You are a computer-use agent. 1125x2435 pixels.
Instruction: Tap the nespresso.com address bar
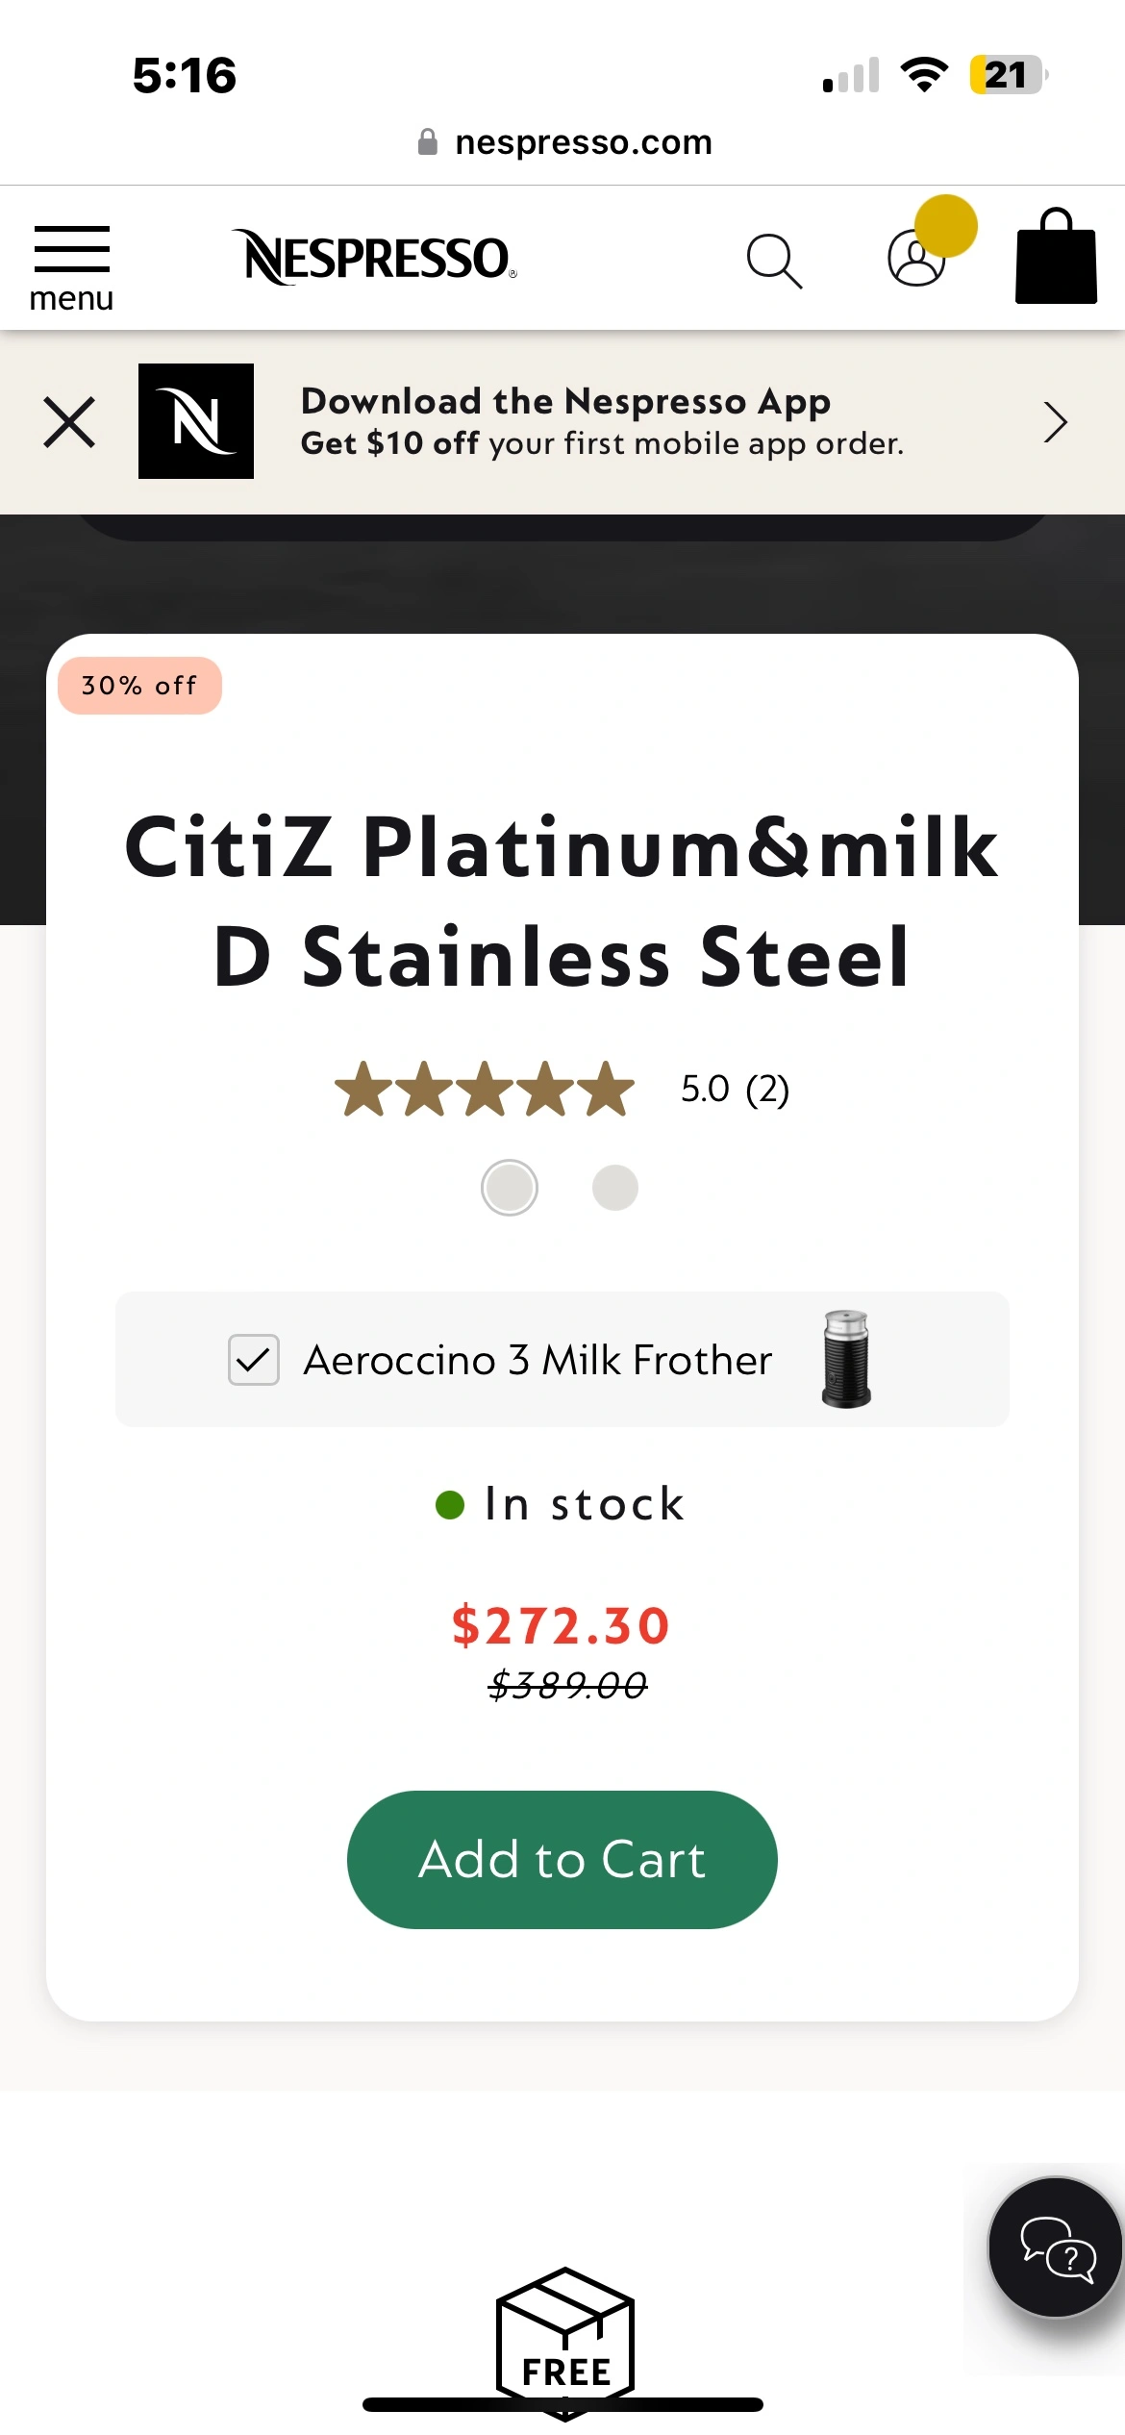(x=565, y=142)
